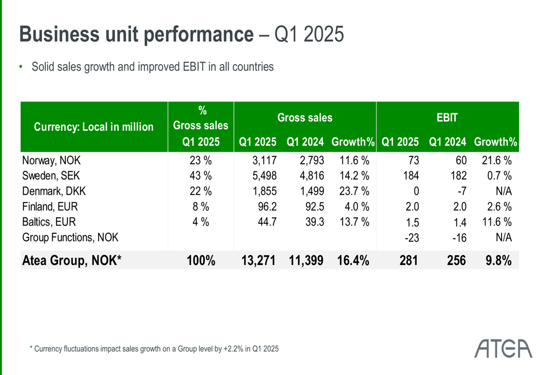Image resolution: width=548 pixels, height=375 pixels.
Task: Click Finland EBIT growth '2.6 %'
Action: pos(499,206)
